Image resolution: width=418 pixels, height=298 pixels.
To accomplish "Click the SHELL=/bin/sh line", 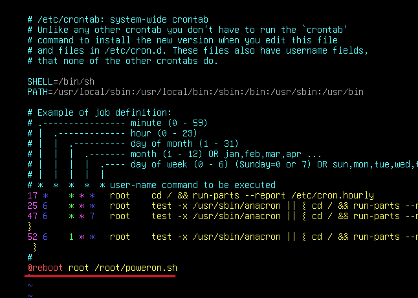I will [x=61, y=81].
